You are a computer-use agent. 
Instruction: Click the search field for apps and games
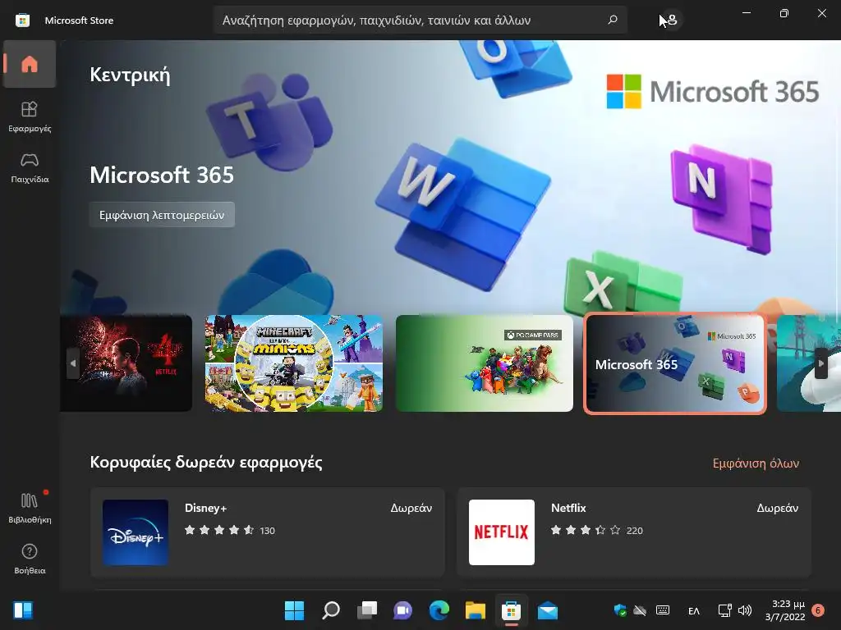point(420,21)
